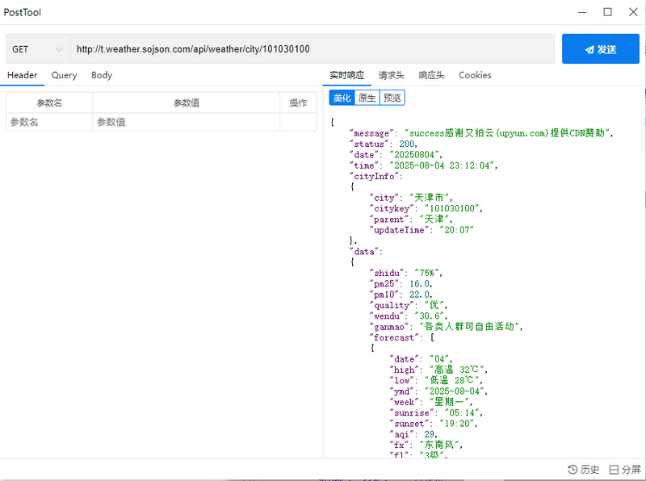
Task: Click the "forecast": [ line
Action: [401, 337]
